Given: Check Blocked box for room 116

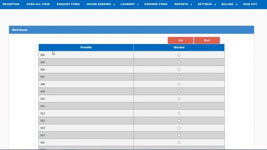Looking at the screenshot, I should (x=179, y=142).
